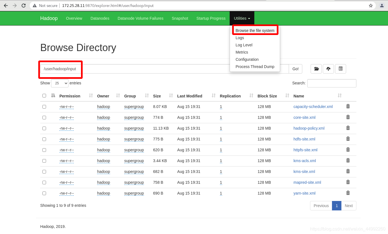Check the box for core-site.xml
The width and height of the screenshot is (388, 234).
44,117
